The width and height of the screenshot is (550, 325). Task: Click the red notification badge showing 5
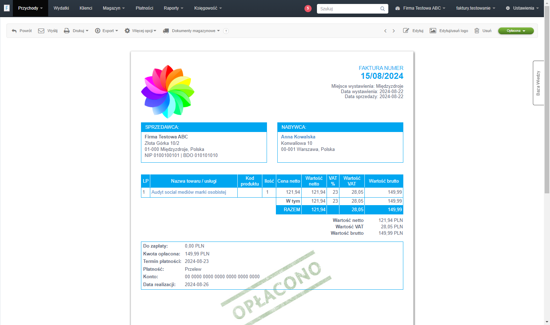(308, 9)
